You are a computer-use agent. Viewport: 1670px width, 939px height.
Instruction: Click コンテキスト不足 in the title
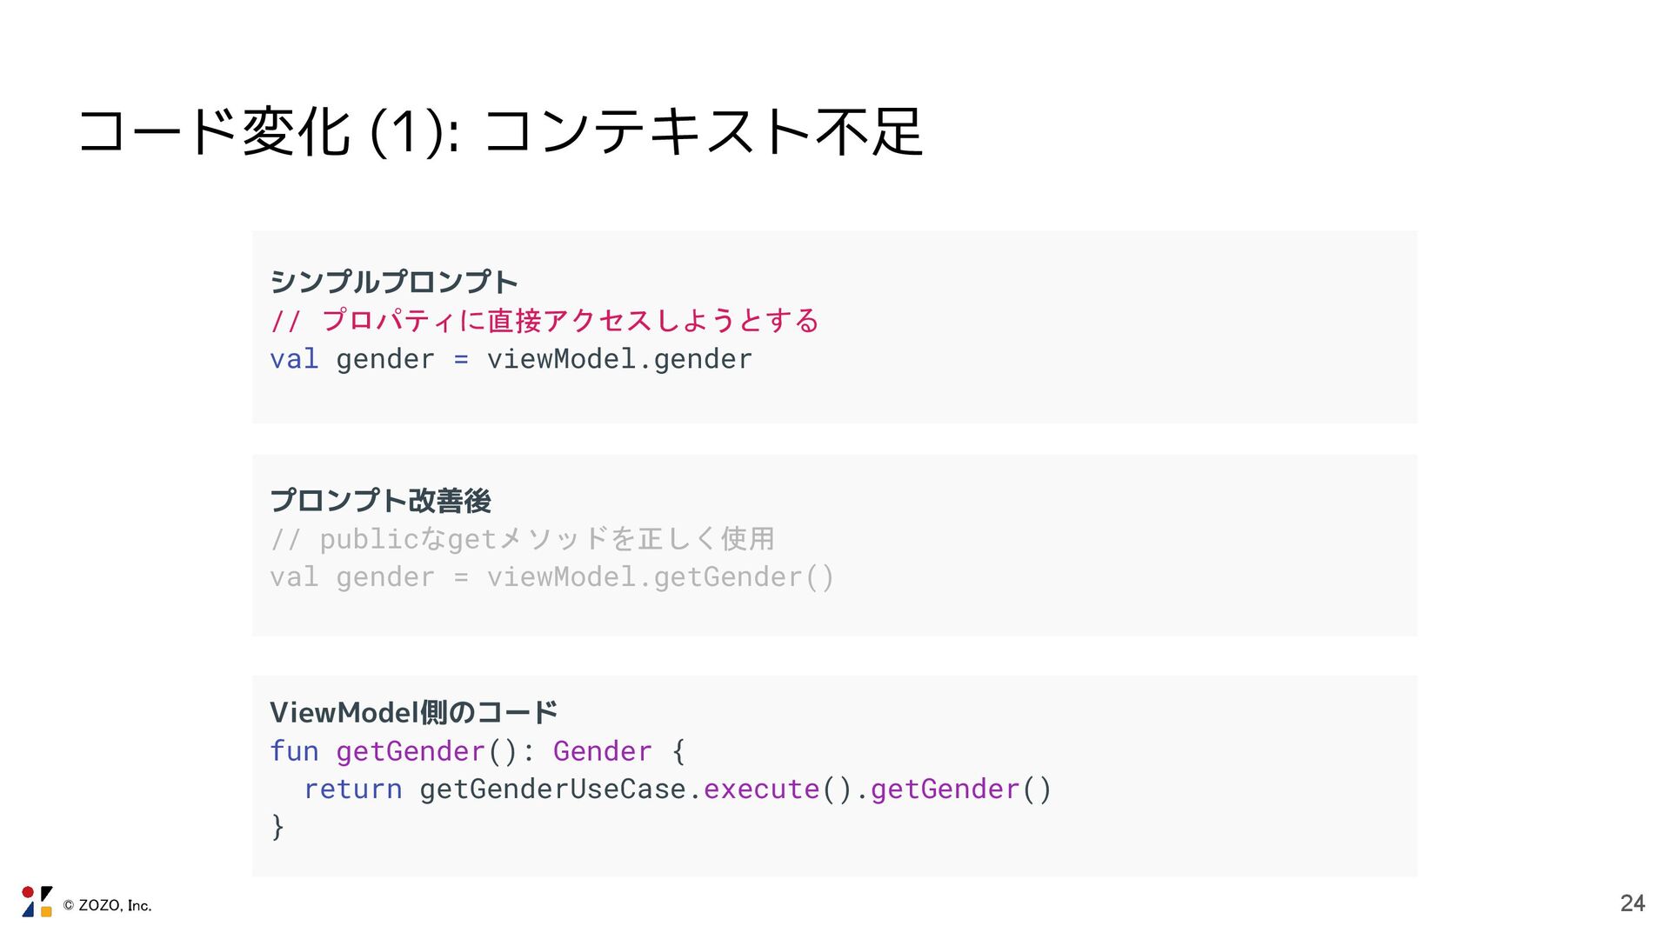(x=703, y=133)
